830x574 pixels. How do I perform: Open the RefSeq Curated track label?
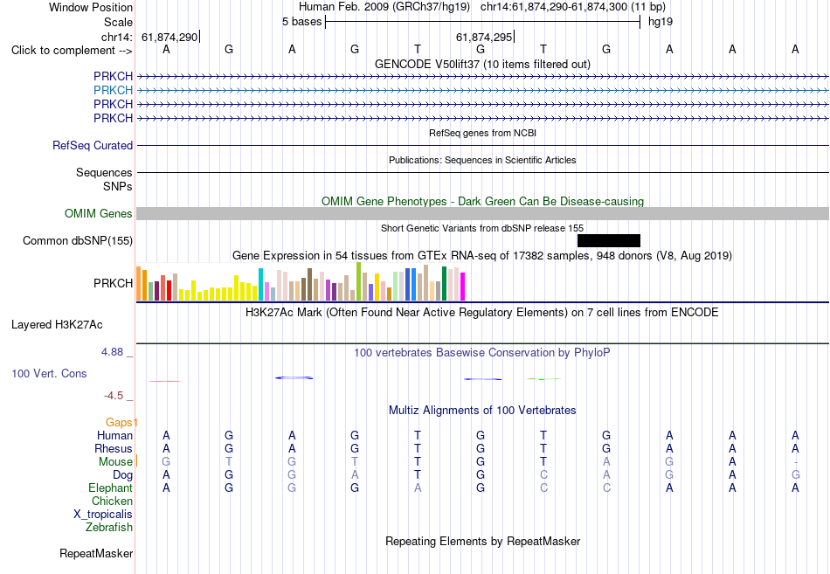coord(92,145)
